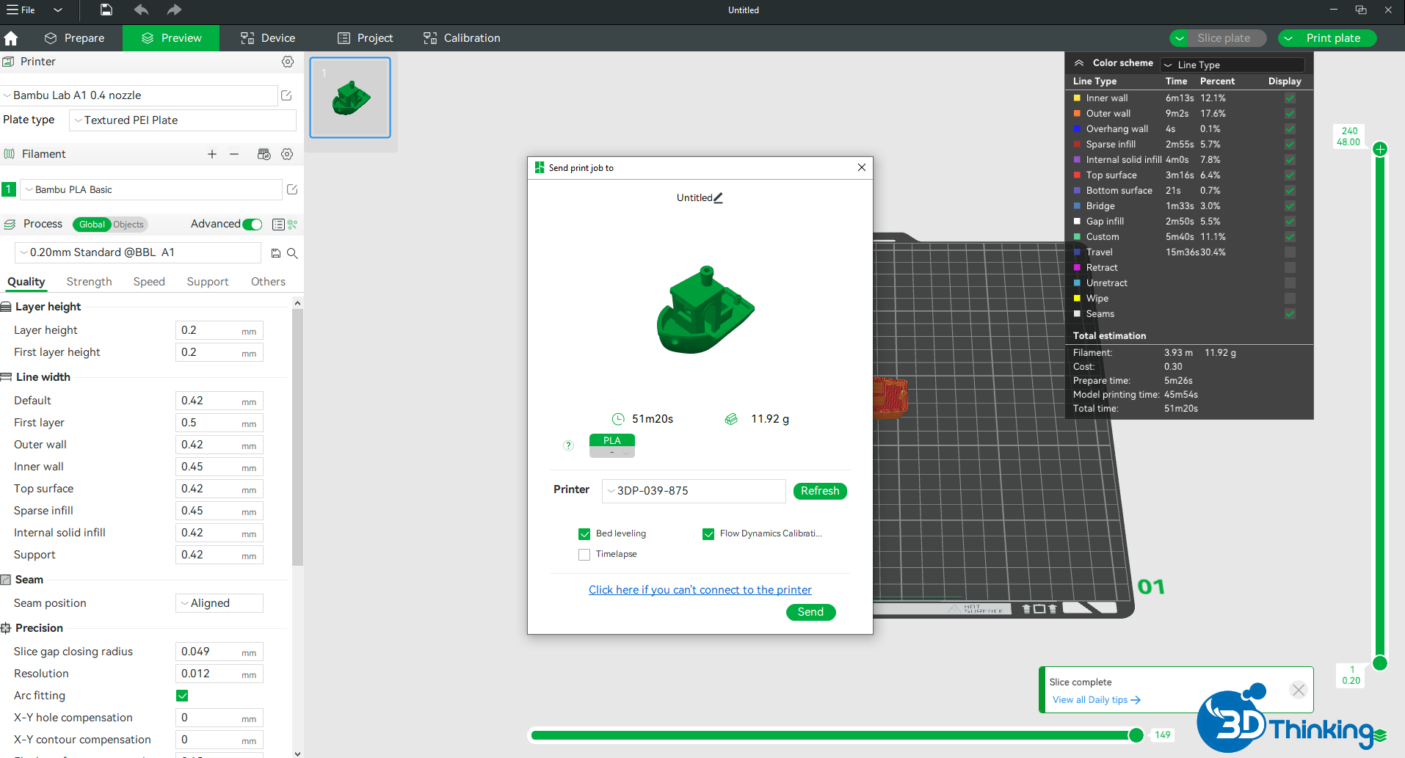Viewport: 1405px width, 758px height.
Task: Toggle the Flow Dynamics Calibration checkbox
Action: click(x=708, y=534)
